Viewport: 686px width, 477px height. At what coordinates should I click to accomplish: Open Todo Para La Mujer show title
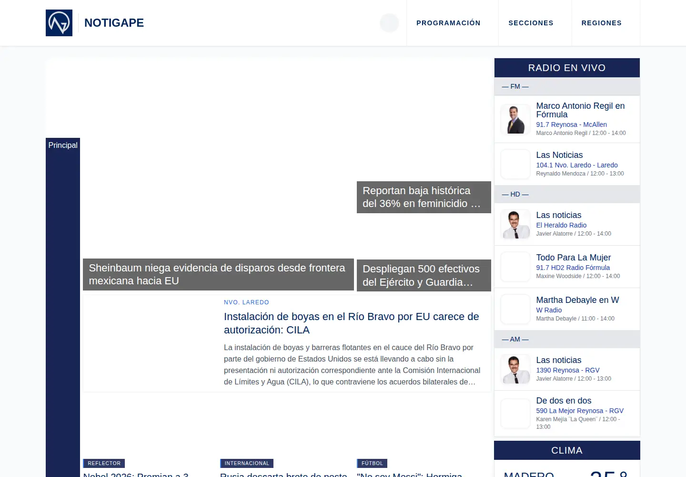(573, 258)
